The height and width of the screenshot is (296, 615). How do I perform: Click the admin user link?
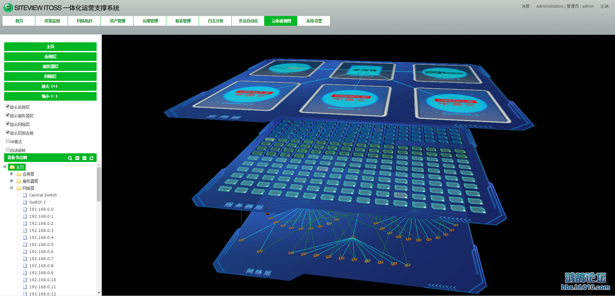[x=588, y=6]
